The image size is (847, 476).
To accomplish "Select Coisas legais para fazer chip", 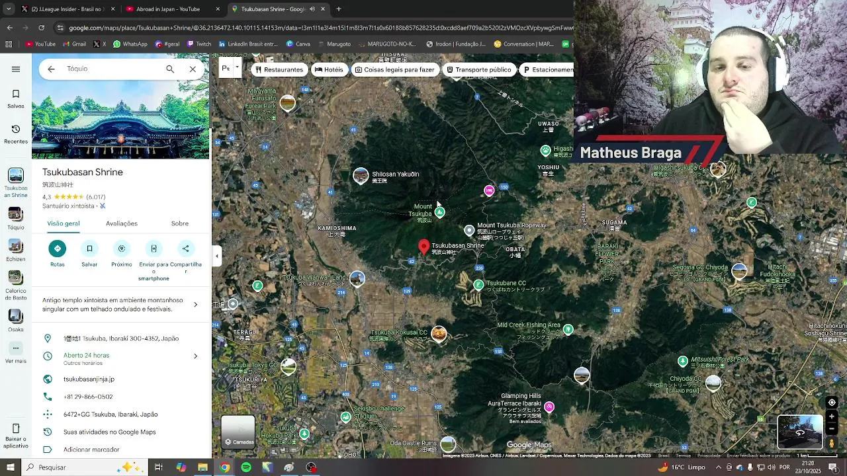I will [x=395, y=69].
